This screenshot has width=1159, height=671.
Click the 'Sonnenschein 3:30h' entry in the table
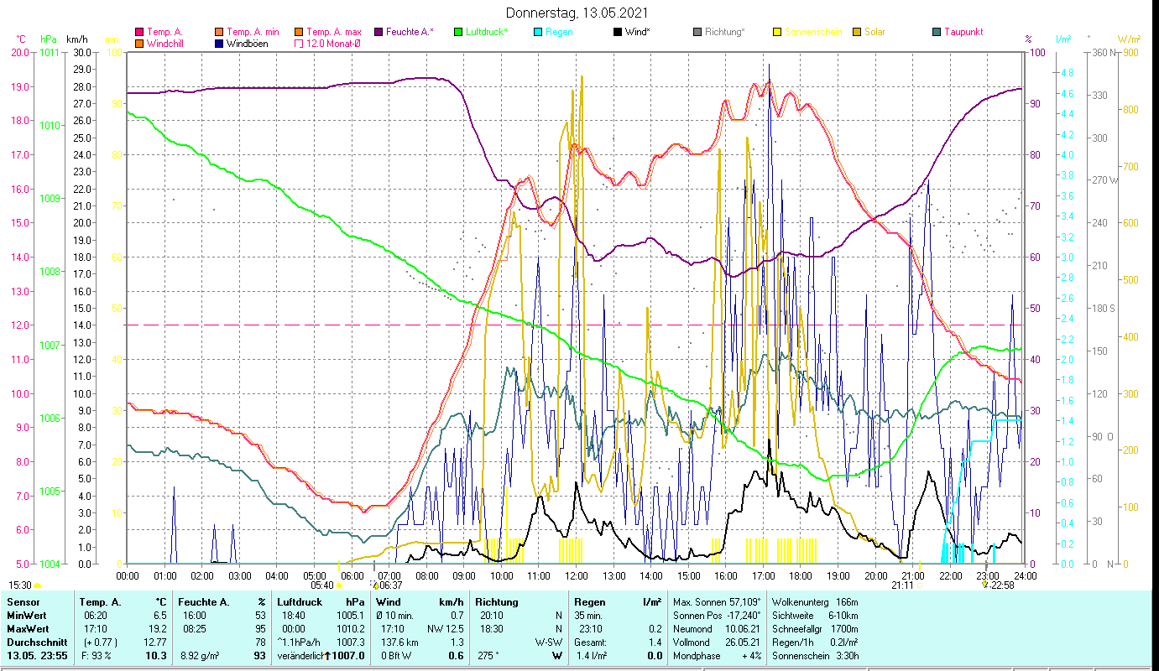pos(814,656)
